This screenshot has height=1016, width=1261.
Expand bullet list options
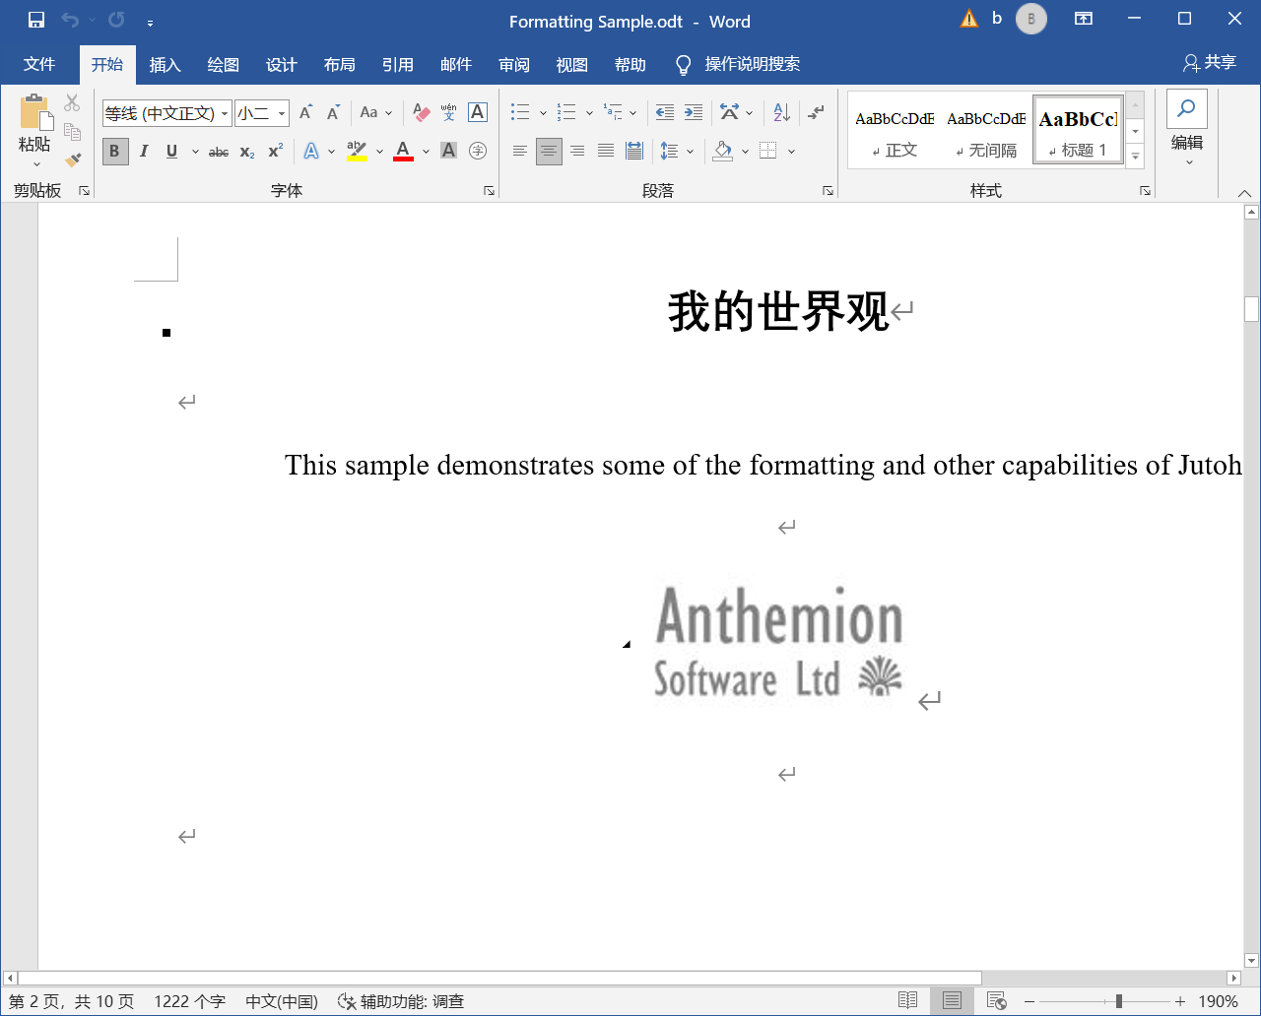click(543, 112)
